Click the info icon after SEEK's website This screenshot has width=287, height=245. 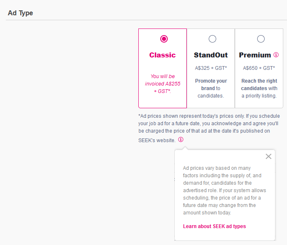pyautogui.click(x=181, y=140)
